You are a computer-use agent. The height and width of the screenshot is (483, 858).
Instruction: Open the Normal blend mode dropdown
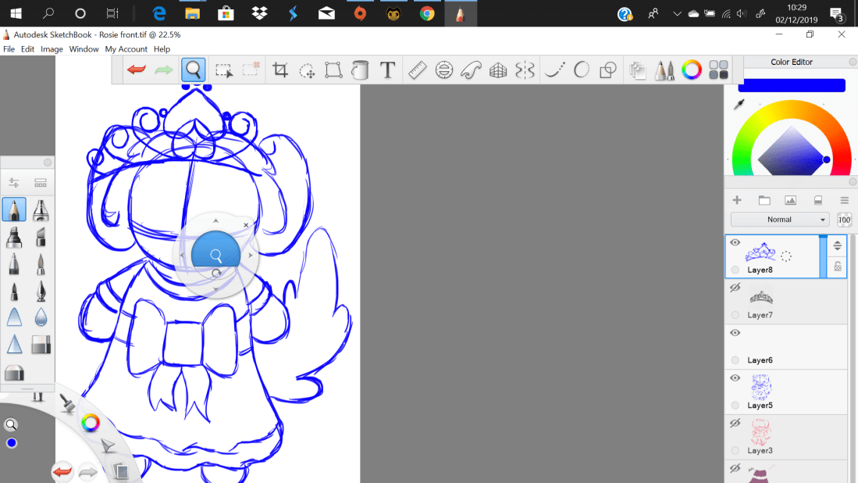(779, 220)
